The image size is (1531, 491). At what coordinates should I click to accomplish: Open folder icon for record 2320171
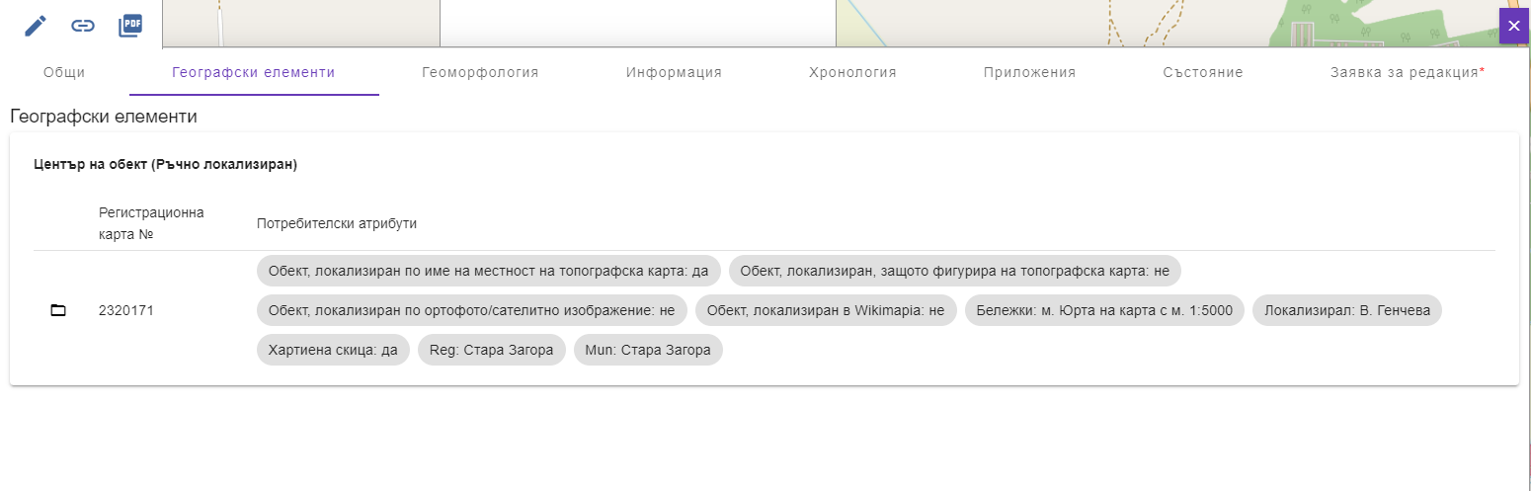(58, 310)
